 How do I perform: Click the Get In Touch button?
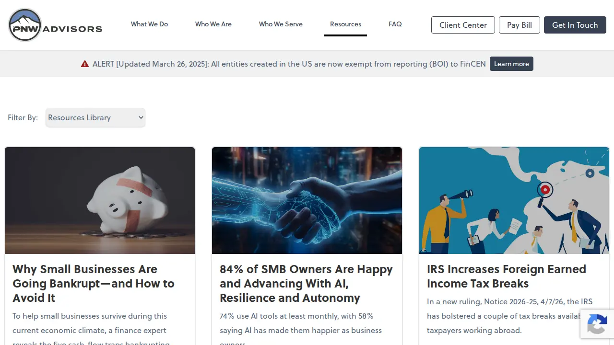575,25
